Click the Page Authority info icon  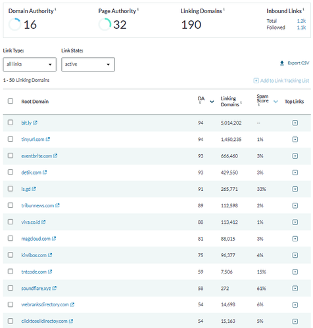pyautogui.click(x=138, y=9)
